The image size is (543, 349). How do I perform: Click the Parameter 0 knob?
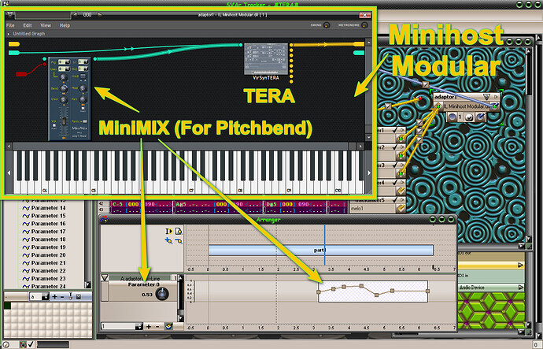[x=162, y=294]
